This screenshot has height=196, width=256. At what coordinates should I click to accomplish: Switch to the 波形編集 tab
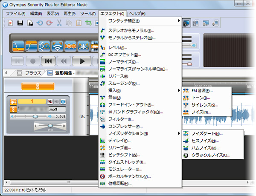61,73
